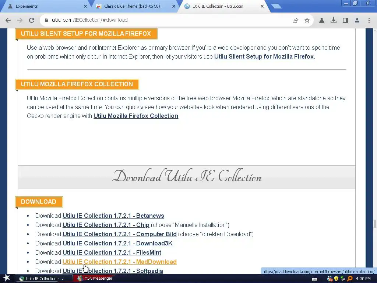Click the safely remove hardware tray icon
Screen dimensions: 377x283
[x=343, y=279]
